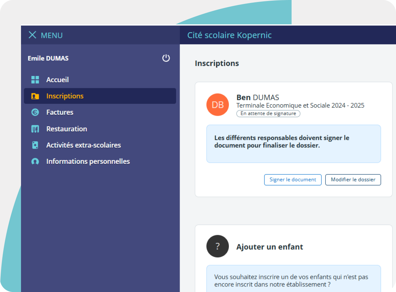This screenshot has width=396, height=292.
Task: Close the menu with the X icon
Action: 32,35
